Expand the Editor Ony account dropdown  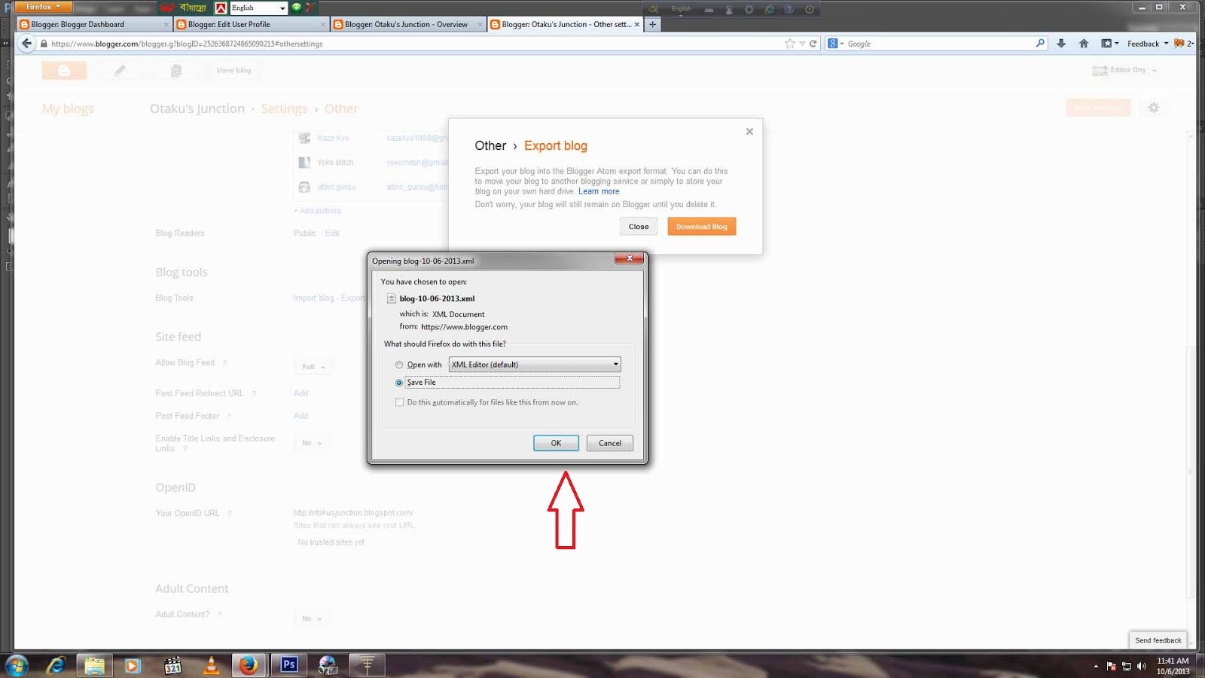click(x=1126, y=70)
